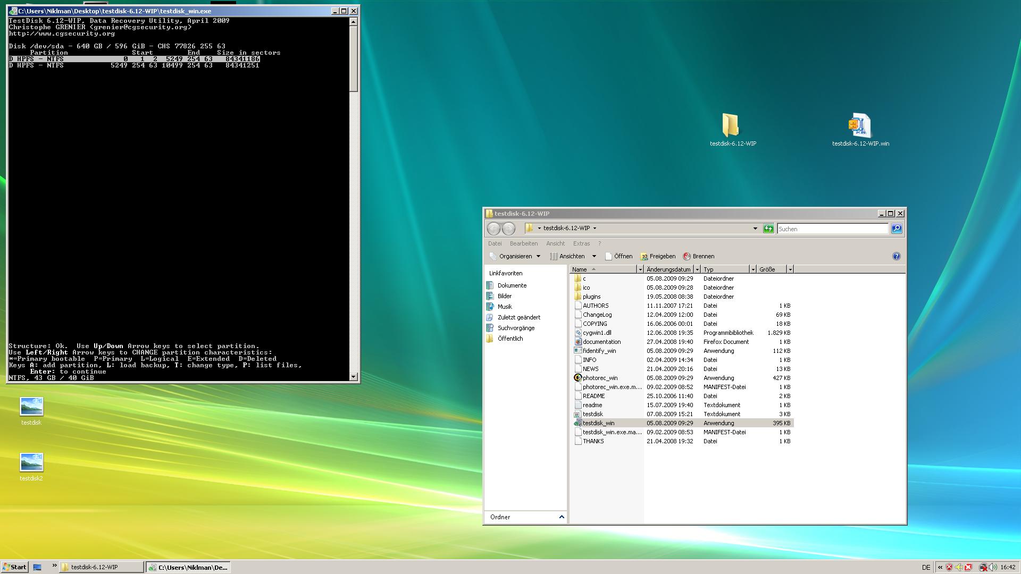Expand the Ordner folder pane
This screenshot has height=574, width=1021.
tap(562, 517)
